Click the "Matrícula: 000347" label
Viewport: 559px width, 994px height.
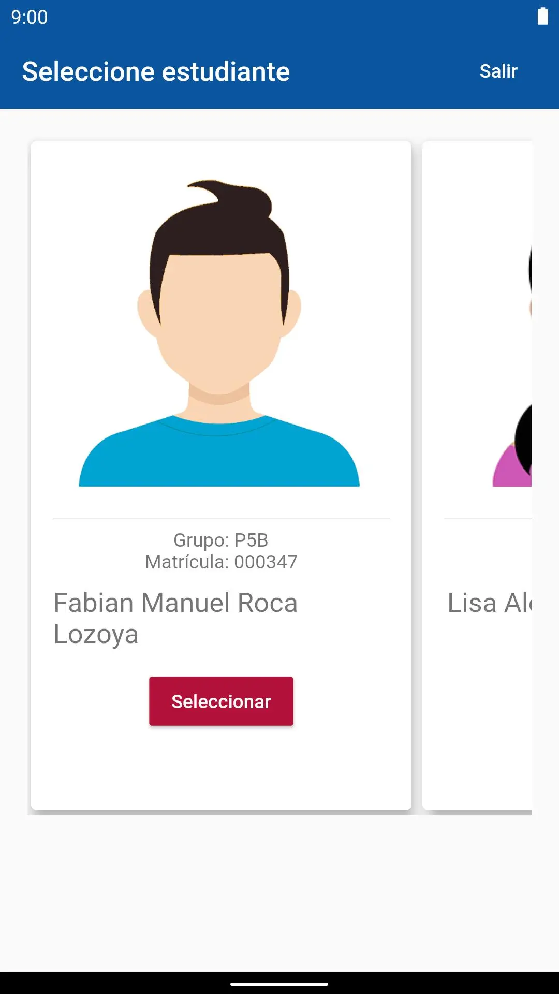coord(221,562)
